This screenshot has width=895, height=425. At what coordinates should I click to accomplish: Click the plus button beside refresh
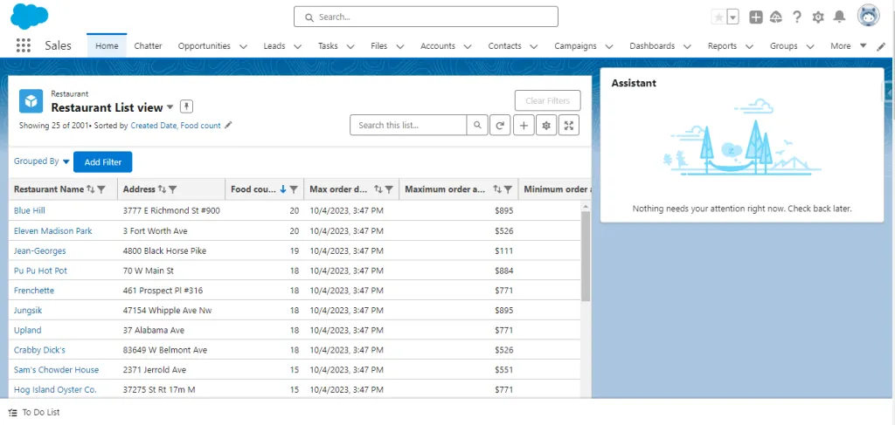[x=524, y=126]
